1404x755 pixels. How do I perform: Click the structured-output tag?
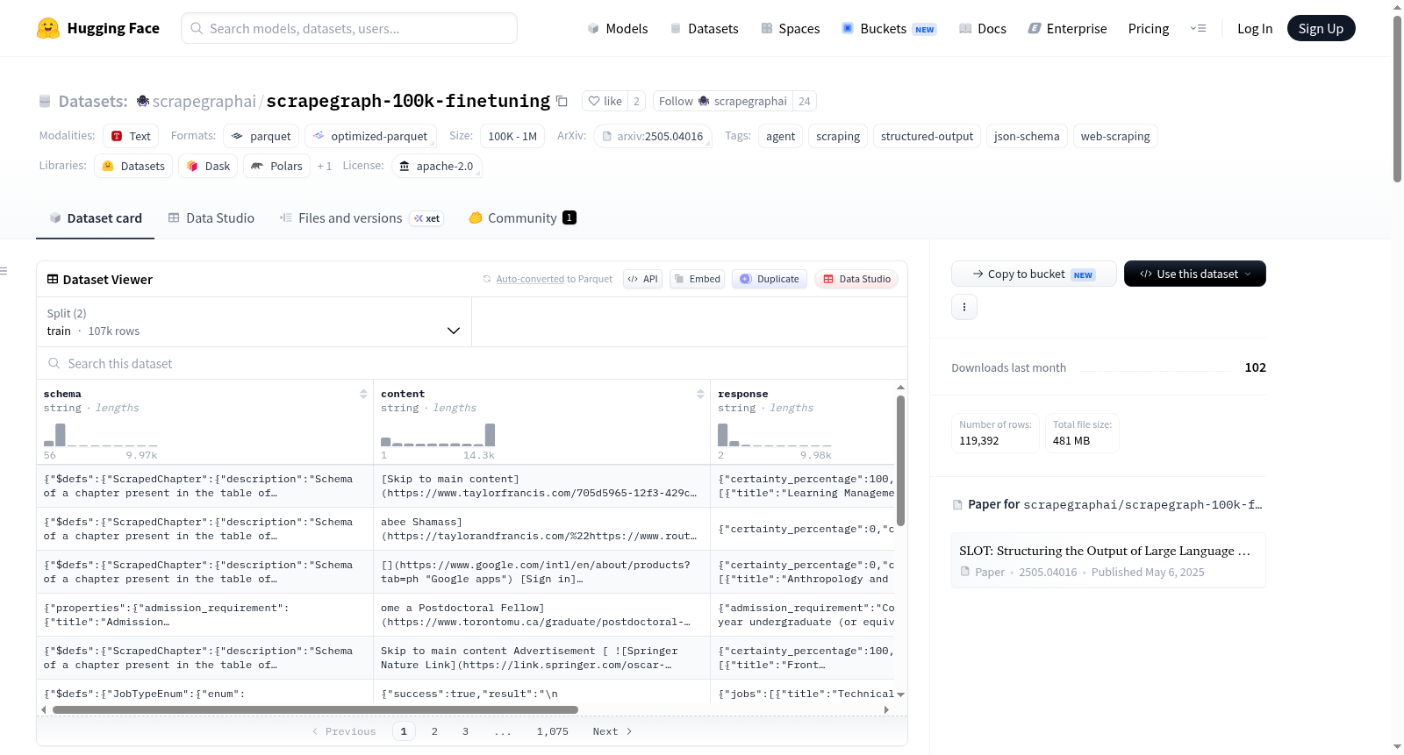(927, 136)
